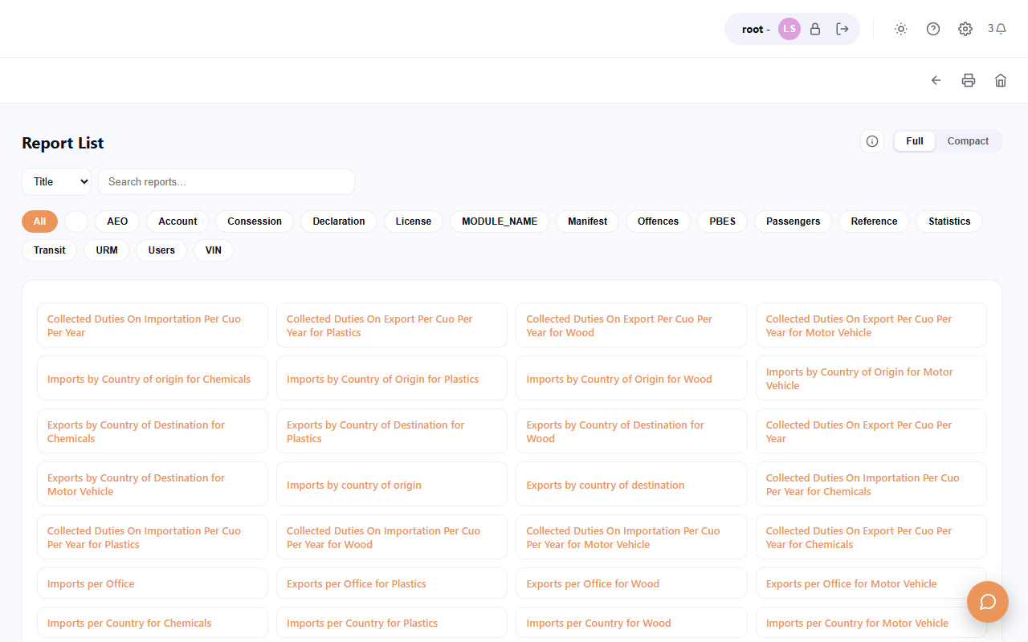Open Imports per Country for Wood
Screen dimensions: 1028x642
coord(631,623)
